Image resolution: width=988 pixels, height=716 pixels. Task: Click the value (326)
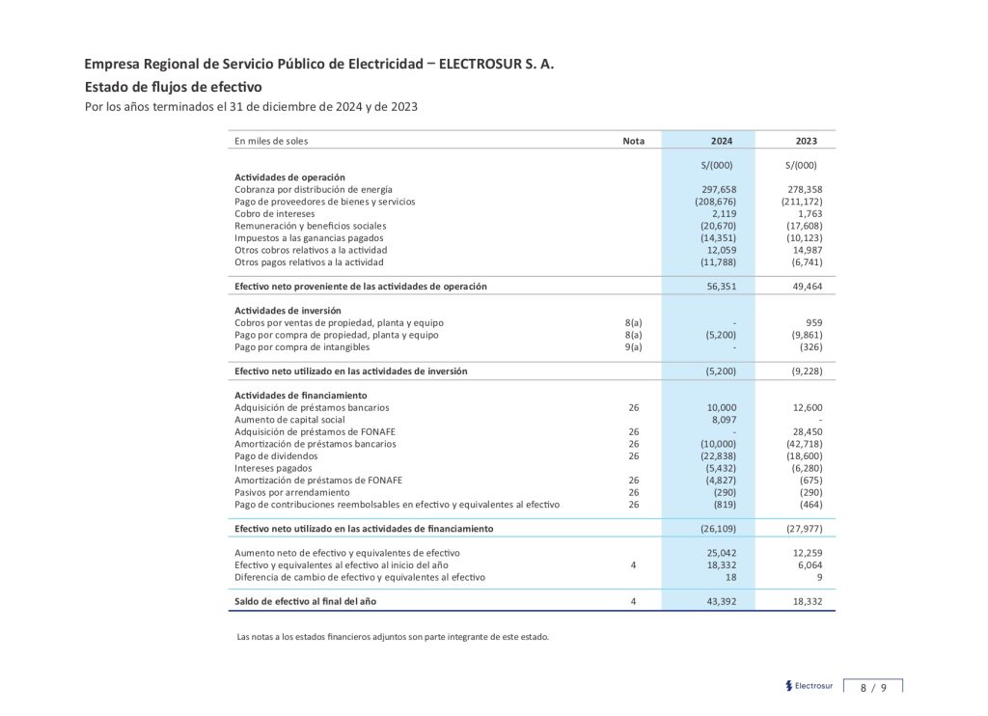pos(810,347)
